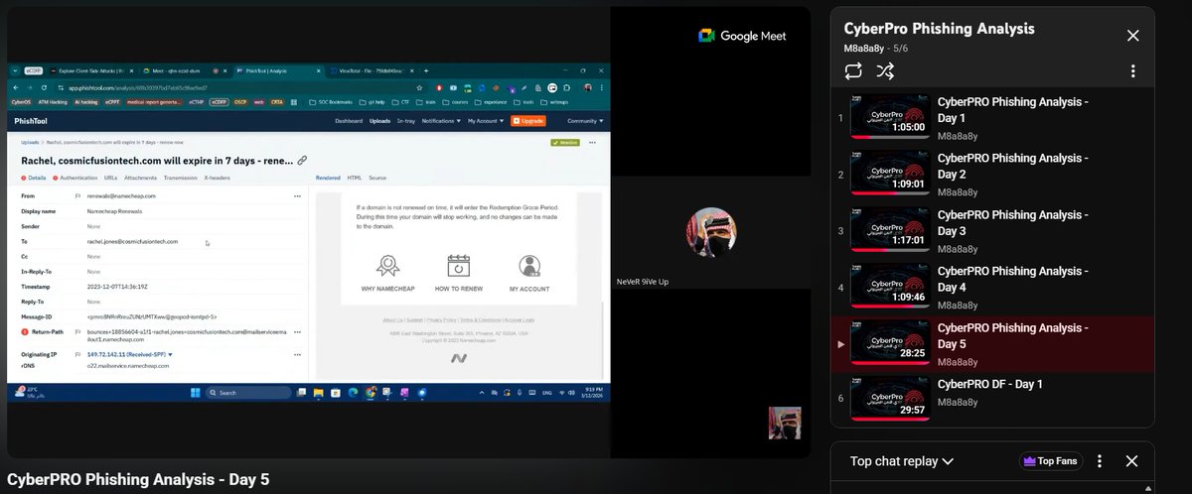The image size is (1192, 494).
Task: Open options dots next to Resolve button
Action: 592,143
